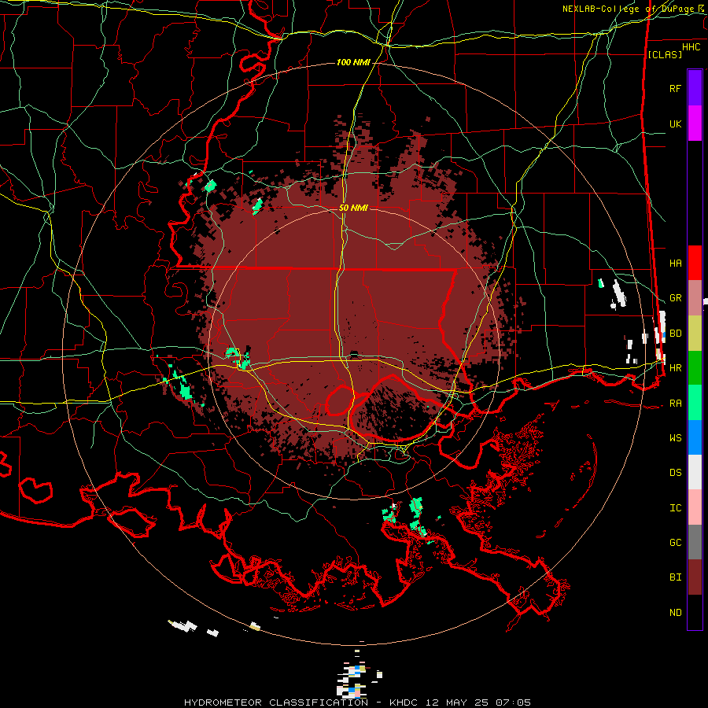Select the light pink IC color swatch
This screenshot has height=708, width=708.
695,507
